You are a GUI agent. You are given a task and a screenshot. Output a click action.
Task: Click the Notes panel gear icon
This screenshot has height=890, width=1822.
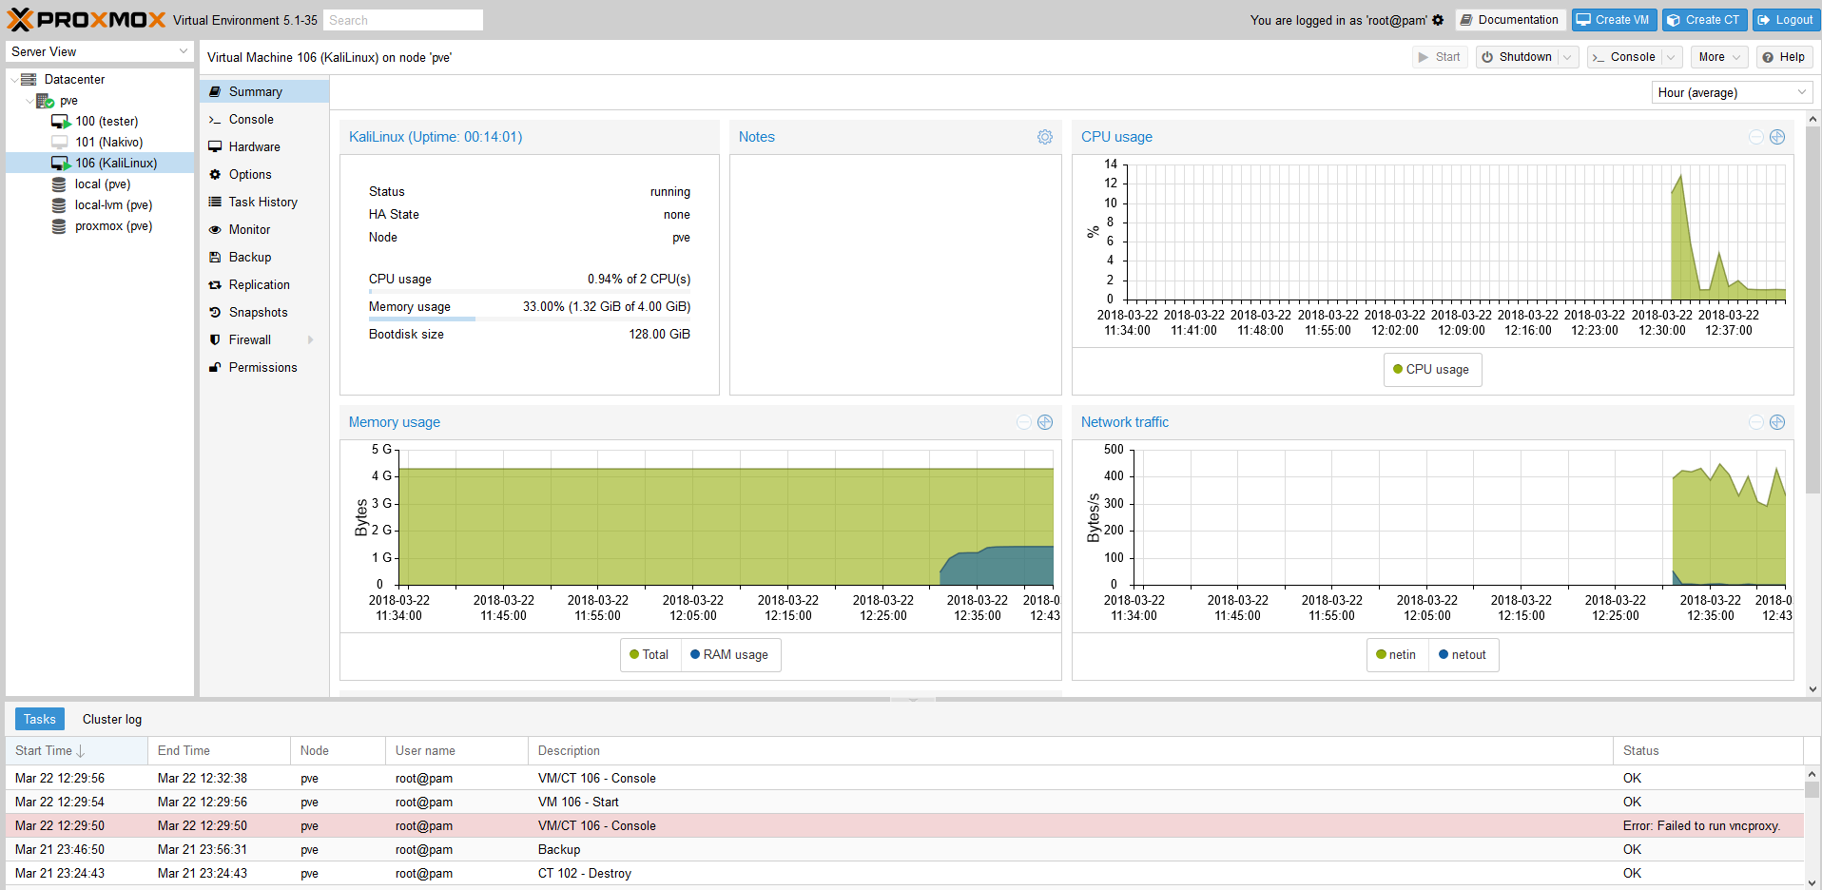(x=1045, y=137)
